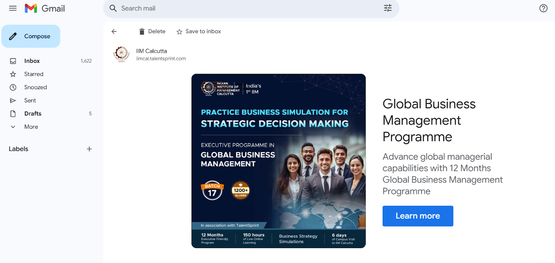The height and width of the screenshot is (263, 555).
Task: Click the Advance global managerial capabilities description
Action: point(443,174)
